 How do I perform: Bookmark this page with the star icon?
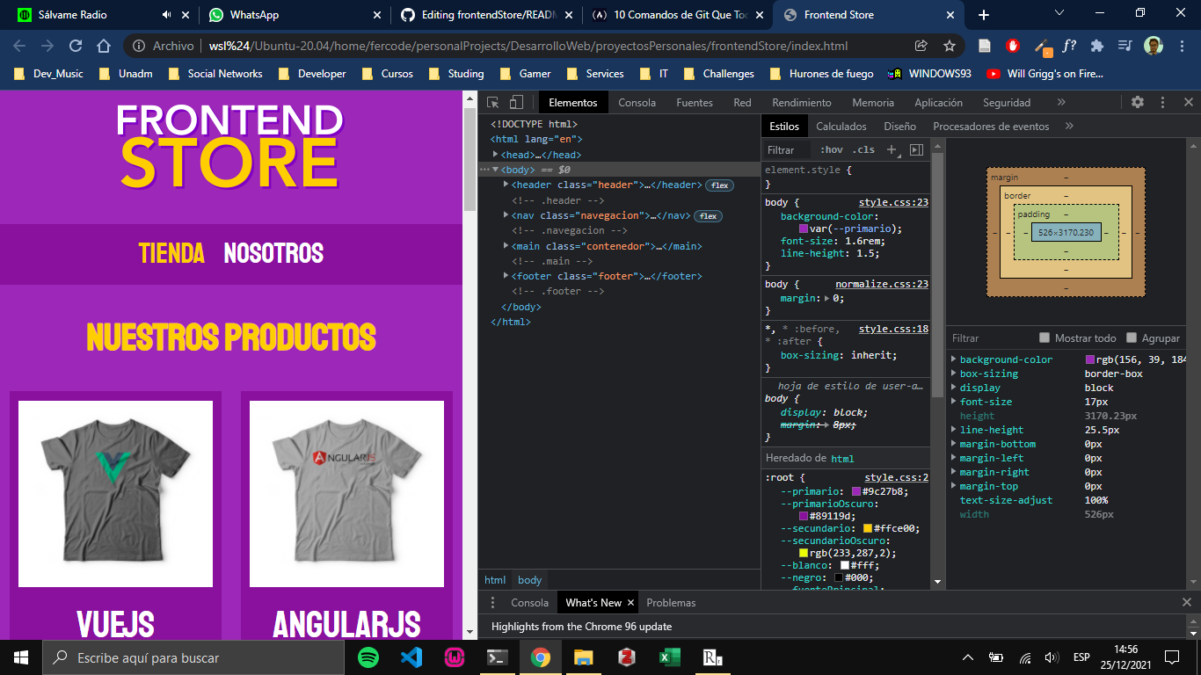(x=949, y=46)
